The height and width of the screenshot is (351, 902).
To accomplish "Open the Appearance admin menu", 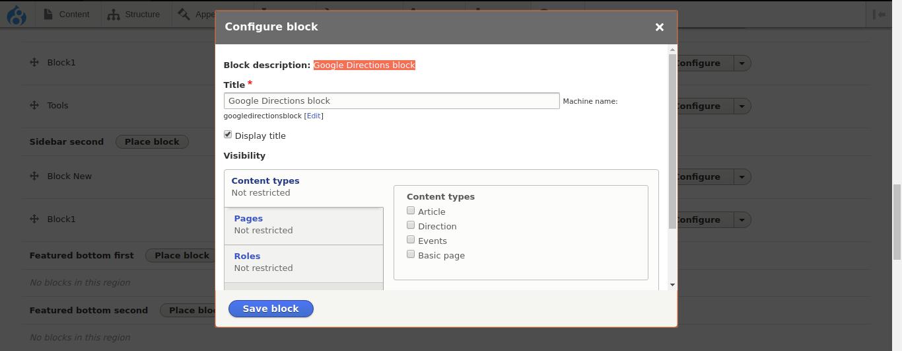I will (195, 14).
